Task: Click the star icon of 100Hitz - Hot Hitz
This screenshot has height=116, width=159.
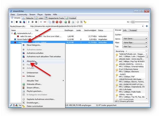Action: (x=117, y=95)
